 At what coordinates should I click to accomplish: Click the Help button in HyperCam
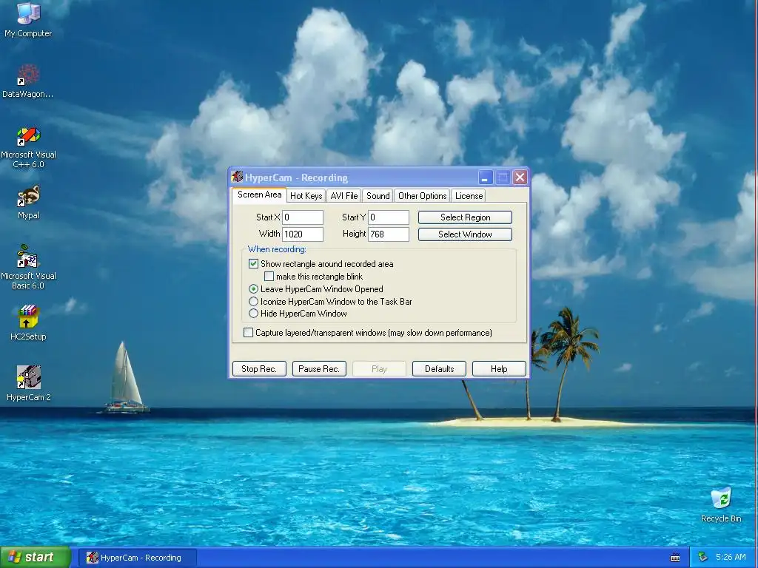click(499, 368)
